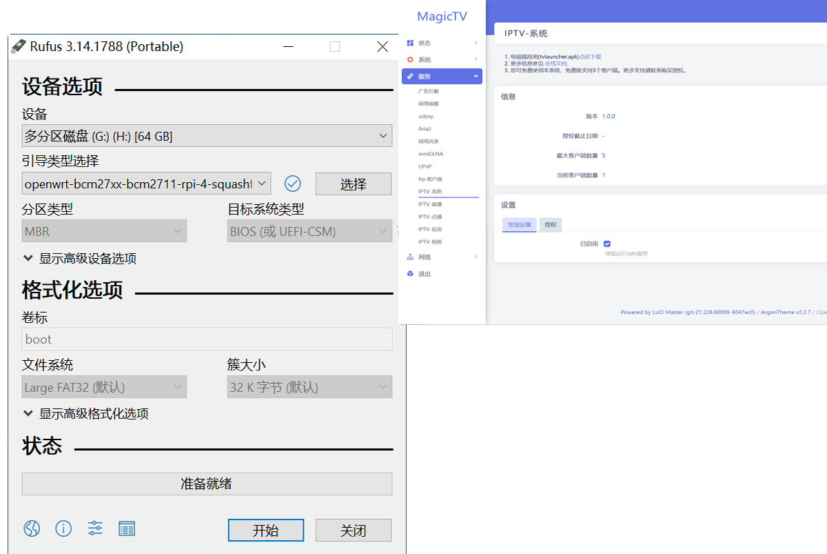Image resolution: width=827 pixels, height=554 pixels.
Task: Expand the 状态 menu chevron in MagicTV
Action: click(x=476, y=43)
